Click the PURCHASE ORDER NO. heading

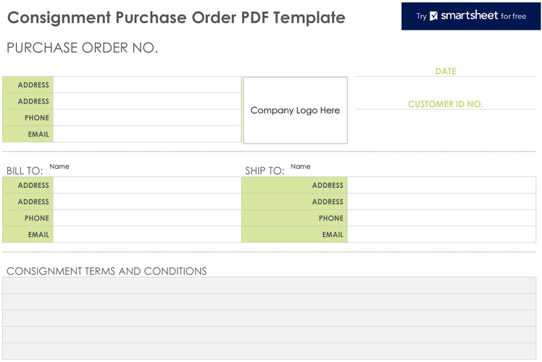[x=83, y=48]
